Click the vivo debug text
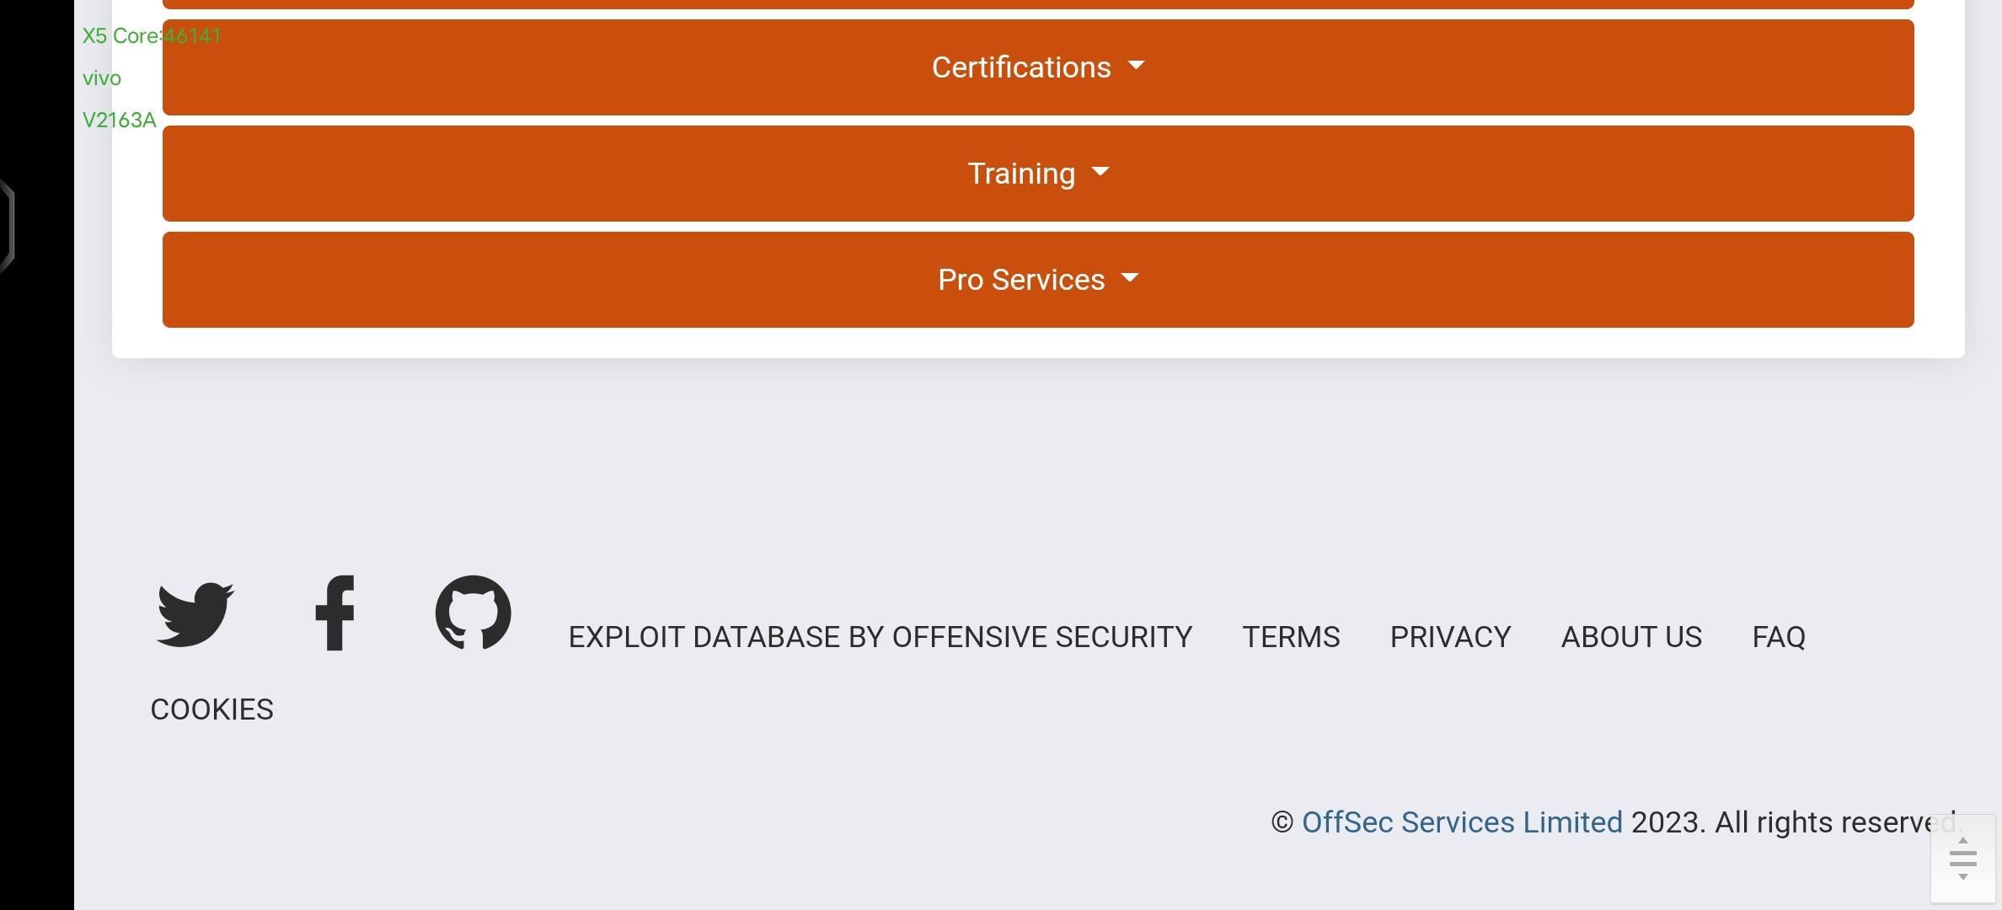The image size is (2002, 910). (x=102, y=78)
